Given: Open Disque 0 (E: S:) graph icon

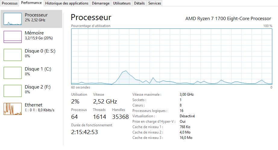Looking at the screenshot, I should point(13,55).
